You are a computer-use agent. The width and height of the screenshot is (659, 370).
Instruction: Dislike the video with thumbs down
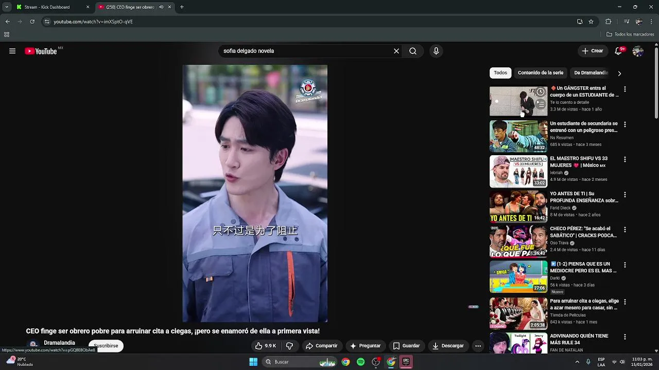point(289,346)
